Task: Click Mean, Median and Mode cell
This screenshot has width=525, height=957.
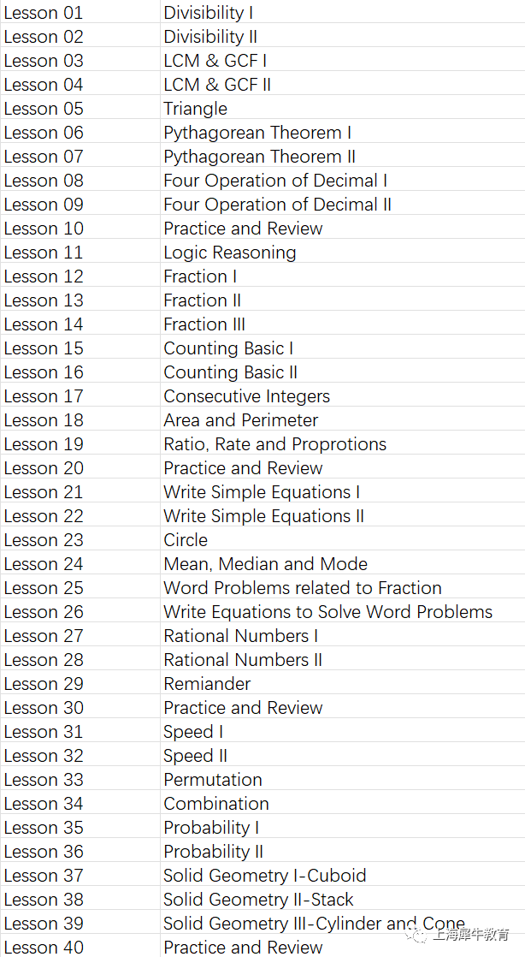Action: coord(343,563)
